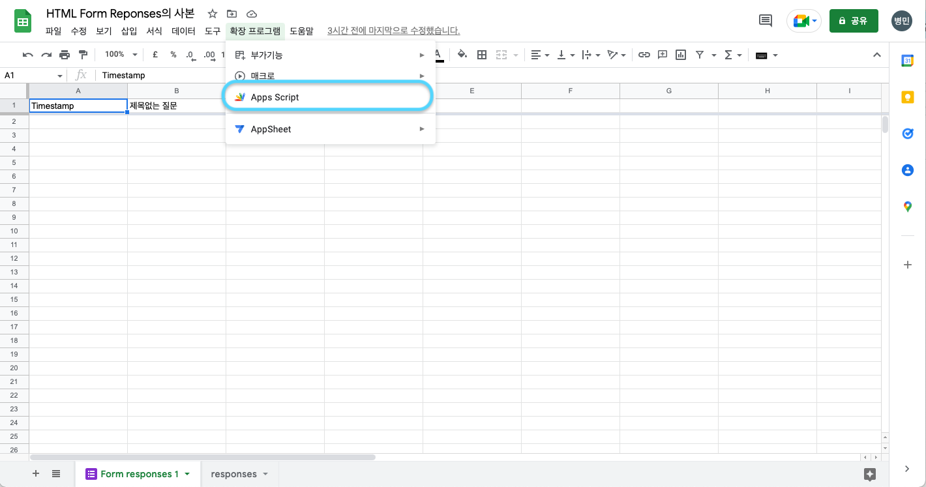
Task: Open the all sheets list button
Action: point(56,474)
